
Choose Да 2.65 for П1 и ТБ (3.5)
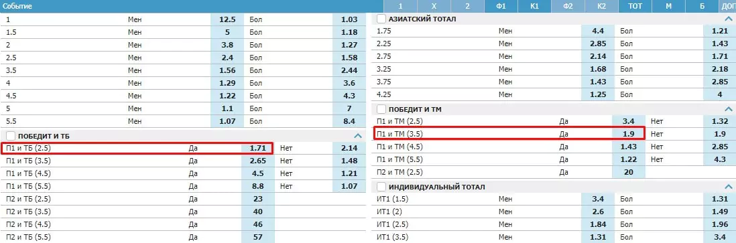[x=257, y=161]
